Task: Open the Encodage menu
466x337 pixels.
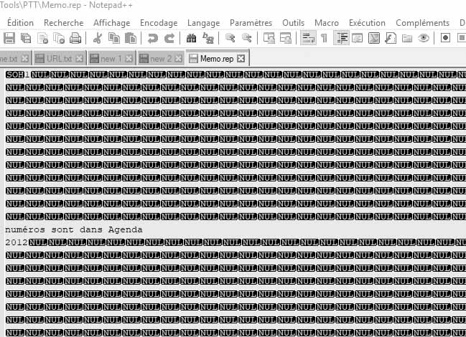Action: pos(159,23)
